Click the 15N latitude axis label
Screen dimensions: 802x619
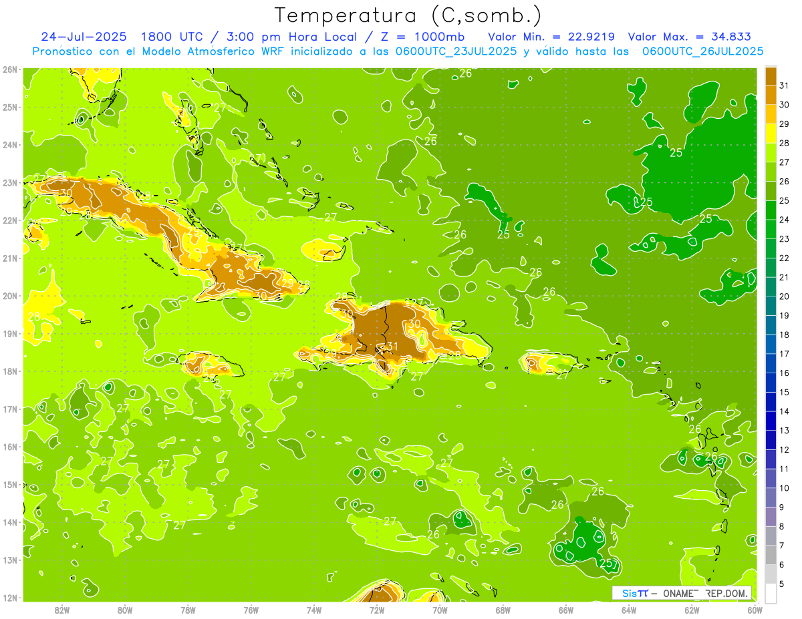pos(11,485)
